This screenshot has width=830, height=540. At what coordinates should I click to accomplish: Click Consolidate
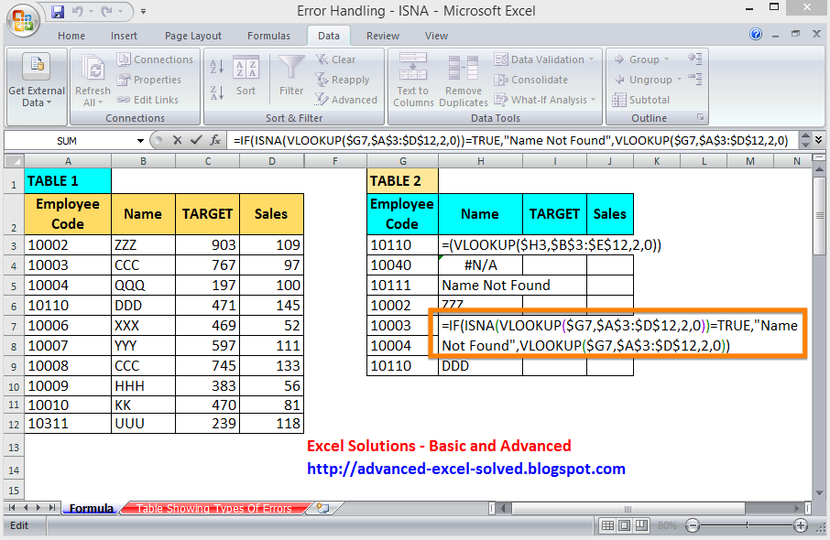(x=531, y=80)
